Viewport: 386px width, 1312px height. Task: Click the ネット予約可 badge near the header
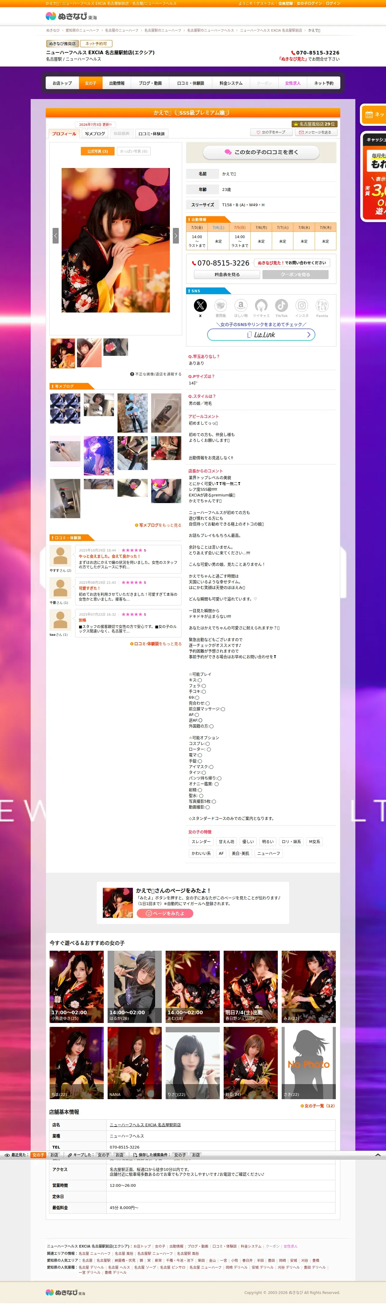96,44
